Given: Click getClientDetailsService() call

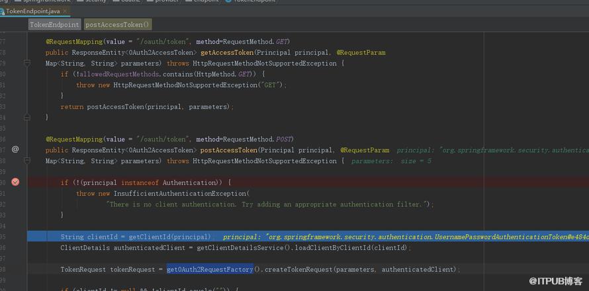Looking at the screenshot, I should coord(244,248).
